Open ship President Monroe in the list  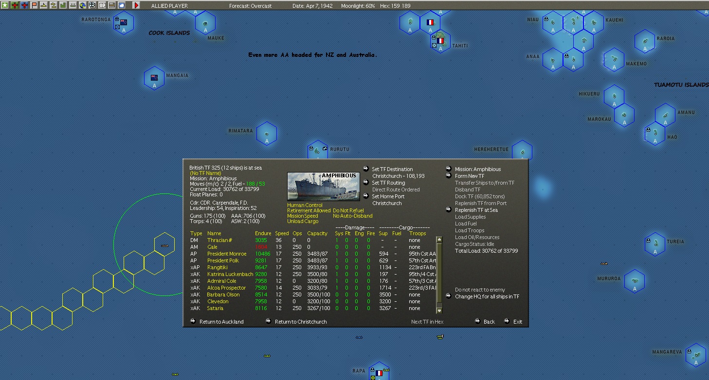(x=227, y=254)
